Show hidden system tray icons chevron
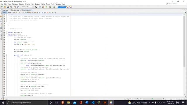The image size is (187, 105). tap(150, 102)
